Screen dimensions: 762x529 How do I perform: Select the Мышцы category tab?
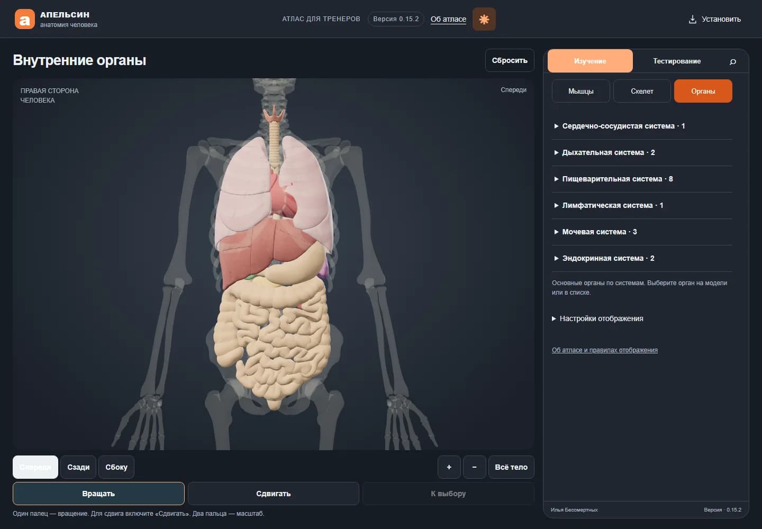(x=581, y=91)
